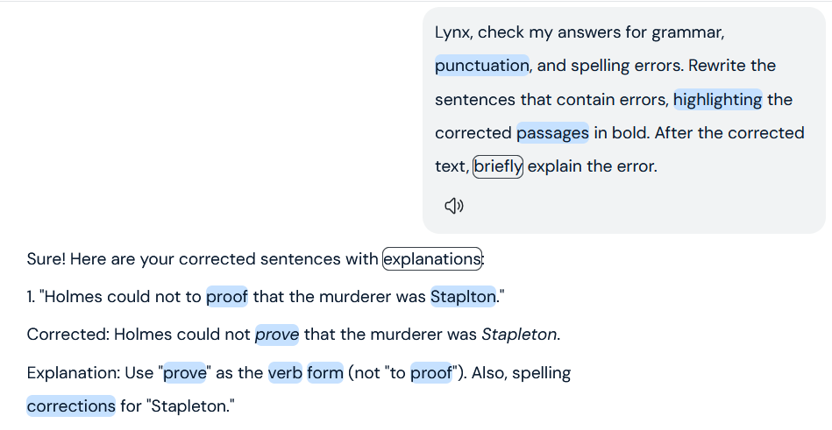The width and height of the screenshot is (832, 430).
Task: Click the "Sure!" opening of the reply
Action: tap(46, 259)
